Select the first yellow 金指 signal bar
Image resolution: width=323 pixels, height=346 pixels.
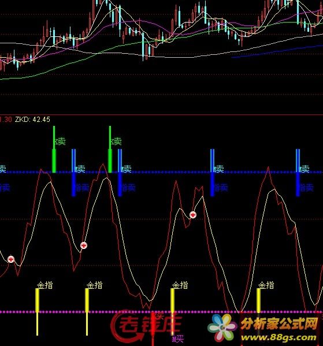click(38, 312)
